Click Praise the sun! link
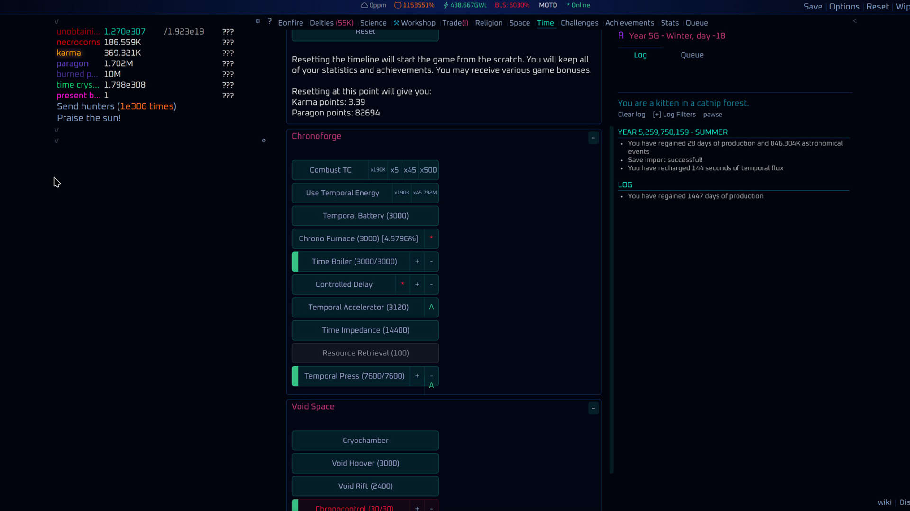The width and height of the screenshot is (910, 511). point(89,118)
